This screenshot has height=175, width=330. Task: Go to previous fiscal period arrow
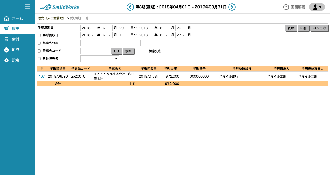(x=130, y=7)
